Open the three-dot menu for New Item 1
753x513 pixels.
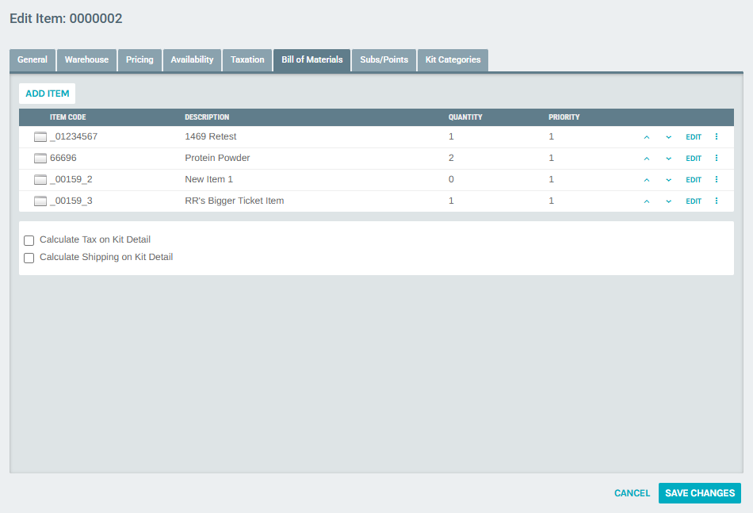point(717,179)
